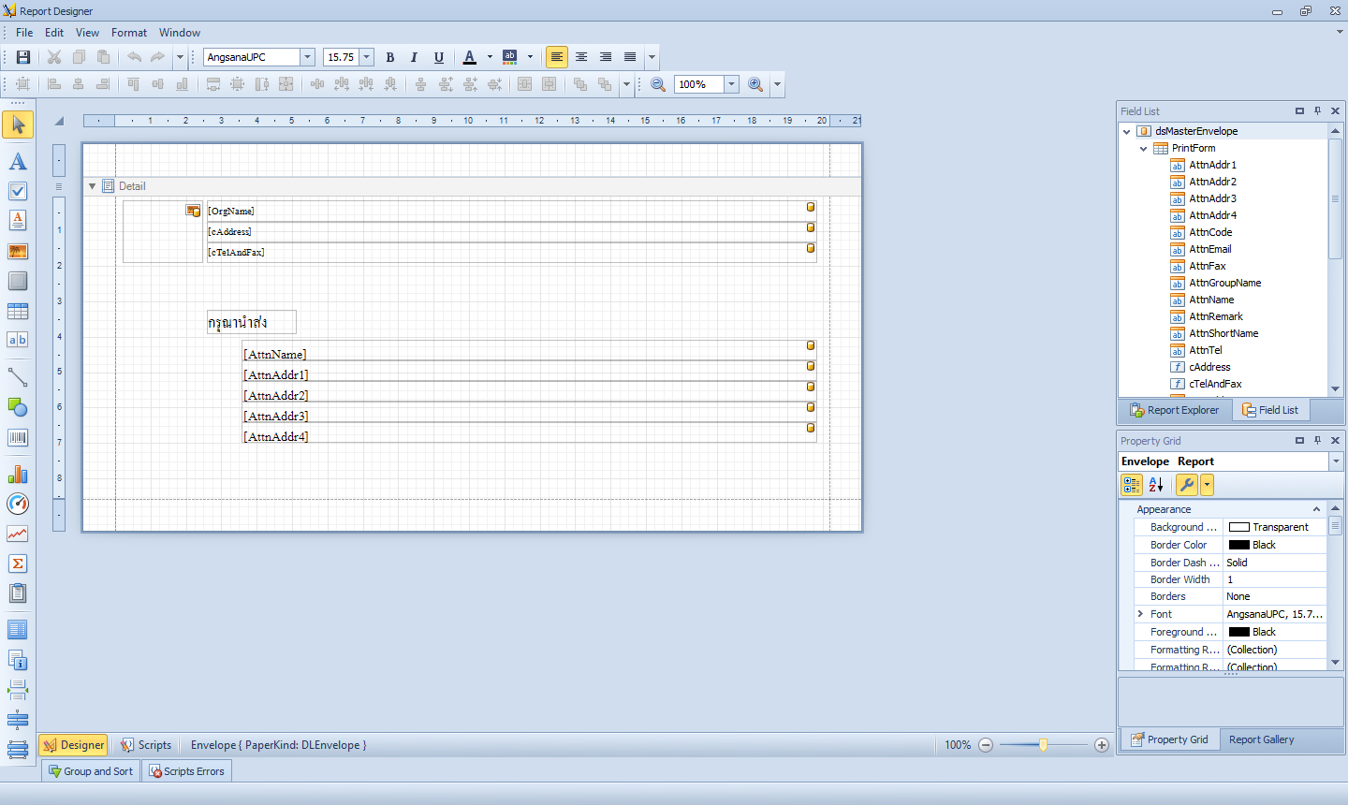Select the AttnEmail field in Field List
1348x805 pixels.
pyautogui.click(x=1209, y=249)
